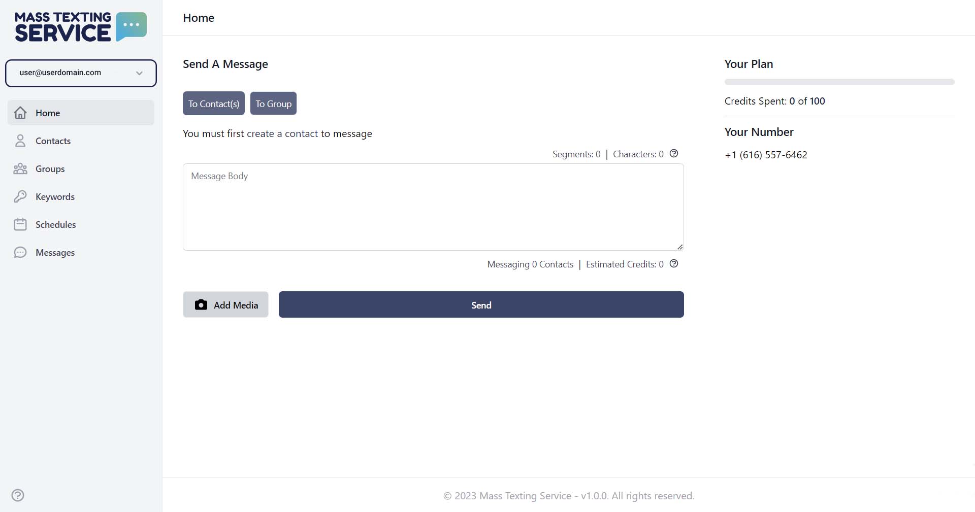The height and width of the screenshot is (512, 975).
Task: Click the Keywords key icon
Action: coord(20,196)
